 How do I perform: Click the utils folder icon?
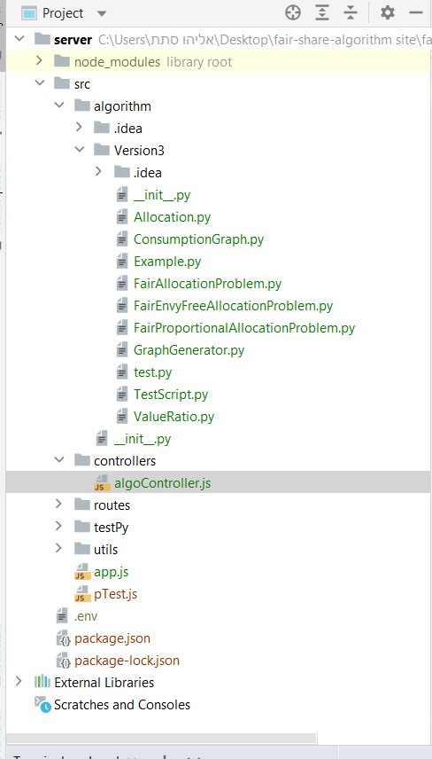[82, 549]
